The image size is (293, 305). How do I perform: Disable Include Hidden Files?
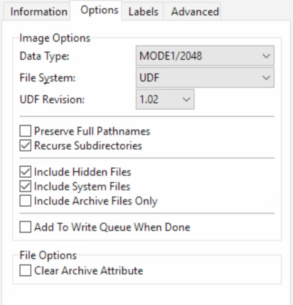[x=25, y=171]
